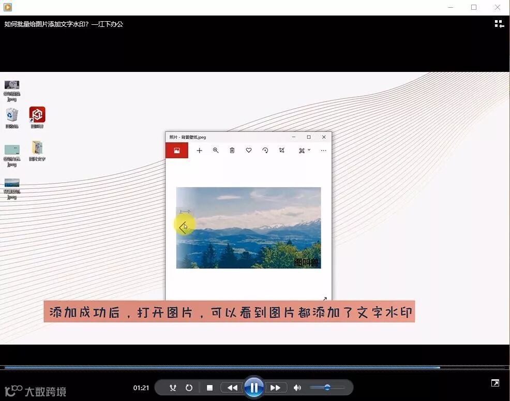
Task: Maximize the Photos window
Action: pyautogui.click(x=309, y=137)
